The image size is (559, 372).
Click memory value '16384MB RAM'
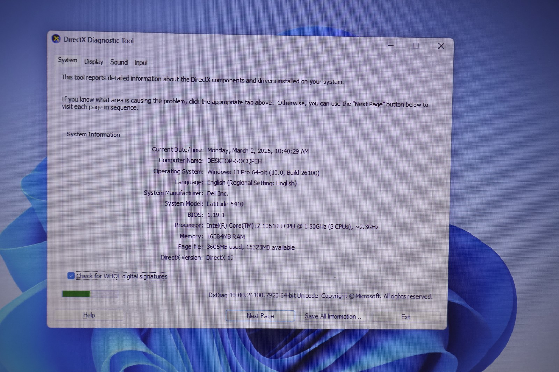[226, 236]
